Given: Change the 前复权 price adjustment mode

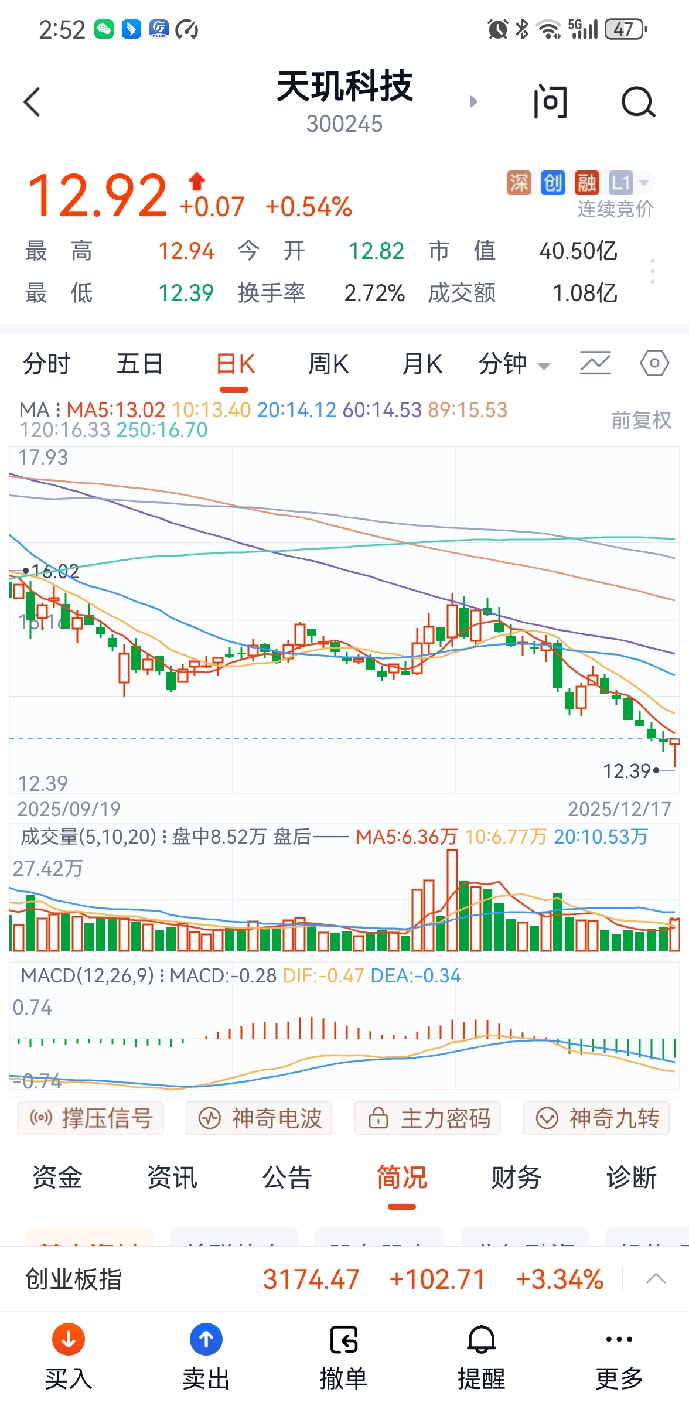Looking at the screenshot, I should [642, 420].
